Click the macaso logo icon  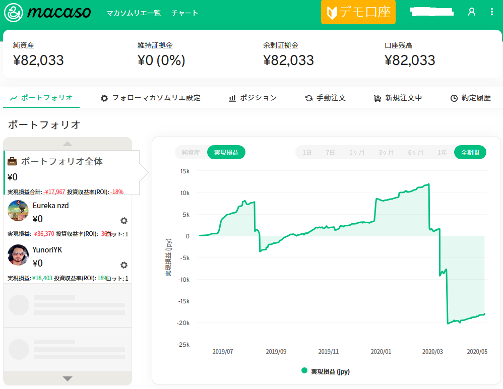pos(14,12)
